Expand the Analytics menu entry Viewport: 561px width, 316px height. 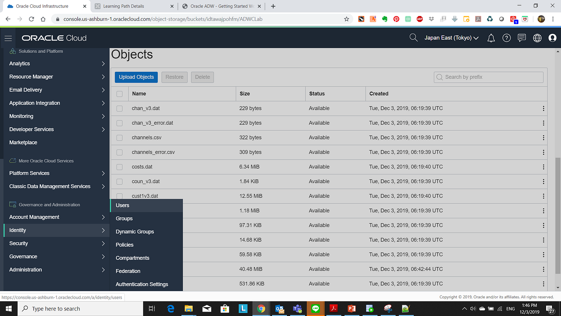pos(57,63)
